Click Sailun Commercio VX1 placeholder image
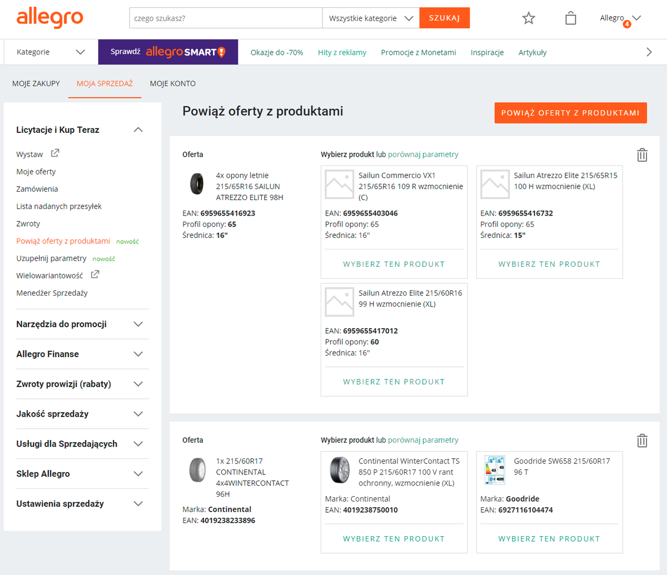 [340, 184]
